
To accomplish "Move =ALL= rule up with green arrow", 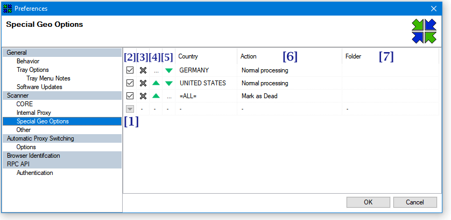I will (156, 96).
